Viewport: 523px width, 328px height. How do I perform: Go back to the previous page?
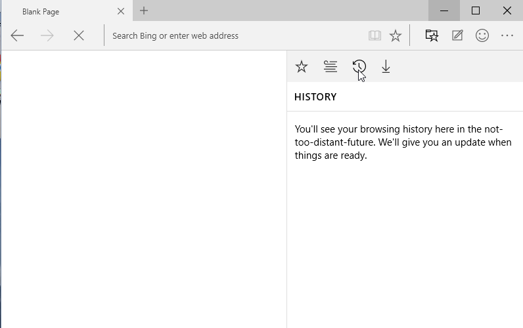tap(18, 36)
